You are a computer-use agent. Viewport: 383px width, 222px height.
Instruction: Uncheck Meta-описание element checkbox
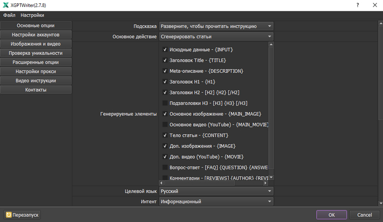pyautogui.click(x=165, y=71)
